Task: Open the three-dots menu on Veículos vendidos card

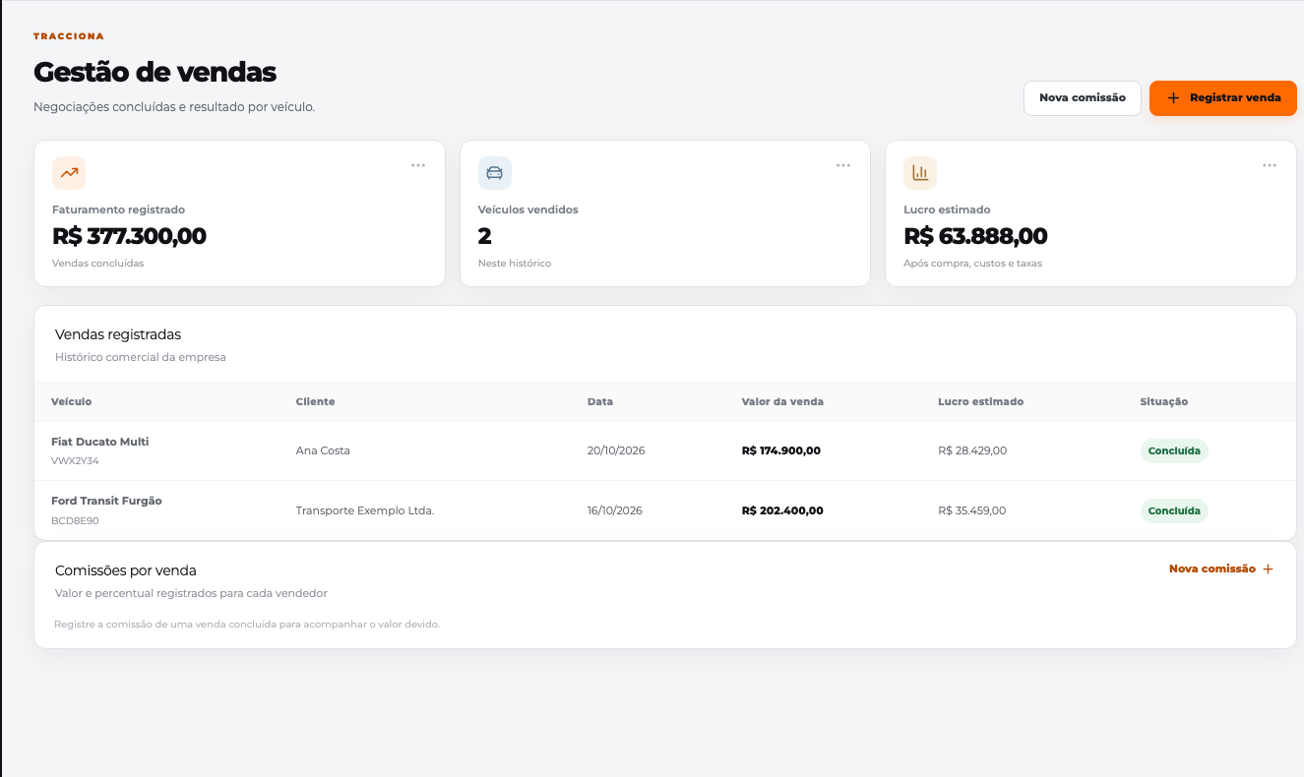Action: 843,165
